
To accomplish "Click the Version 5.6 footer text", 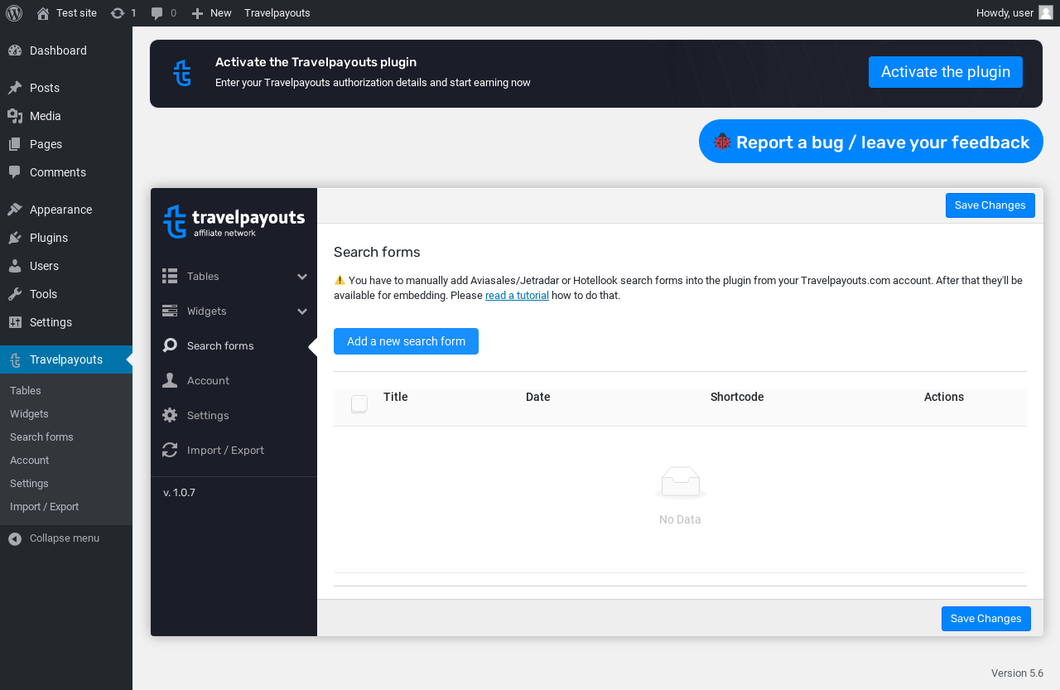I will [x=1017, y=673].
